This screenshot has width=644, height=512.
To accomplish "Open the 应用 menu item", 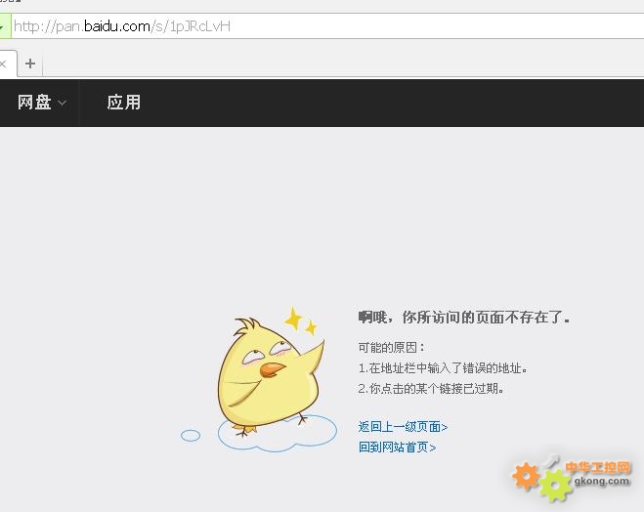I will coord(124,103).
